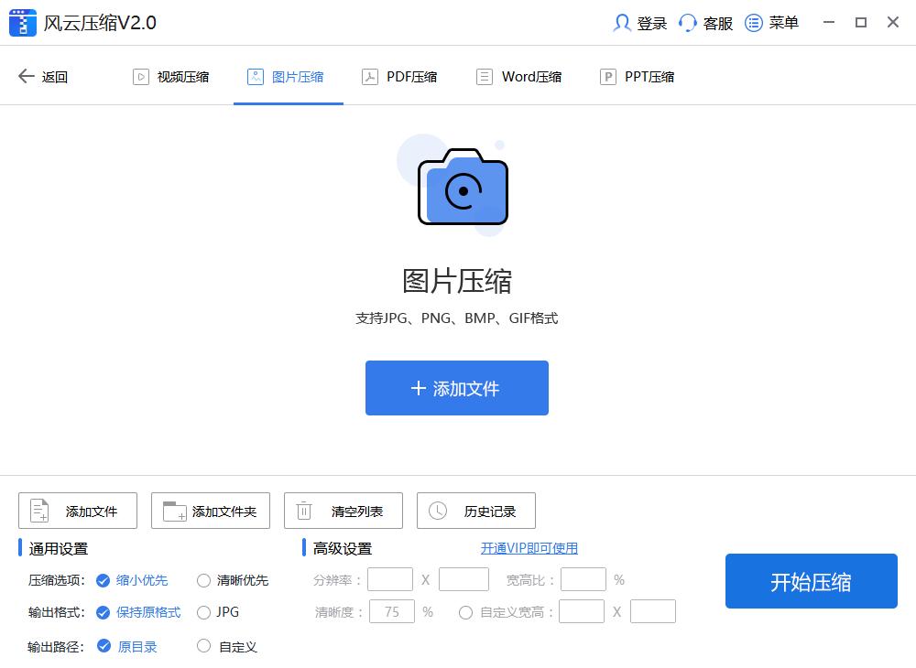Open the 开通VIP即可使用 link
Viewport: 916px width, 668px height.
(x=529, y=547)
